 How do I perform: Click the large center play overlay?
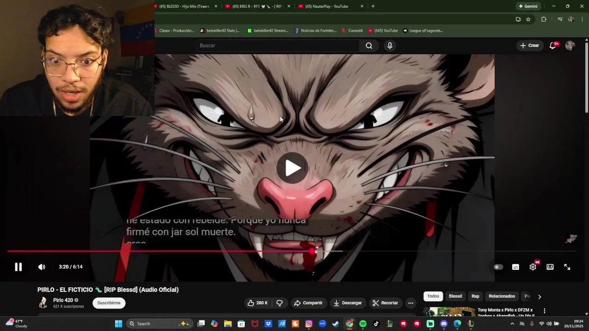click(293, 168)
